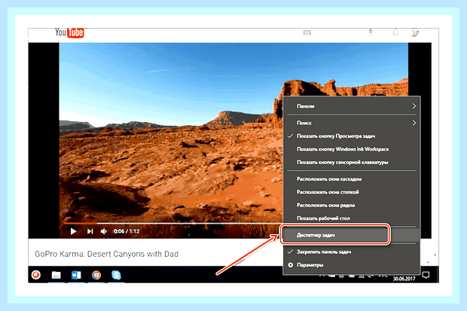This screenshot has height=311, width=467.
Task: Mute the video using the speaker icon
Action: (104, 231)
